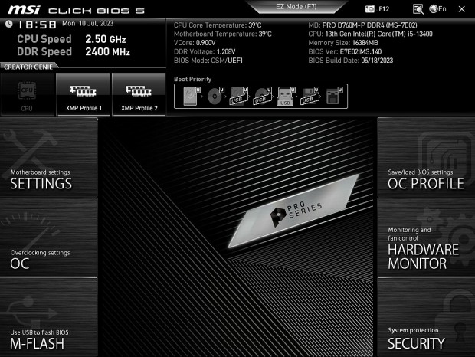
Task: Launch M-FLASH to flash the BIOS
Action: click(48, 339)
